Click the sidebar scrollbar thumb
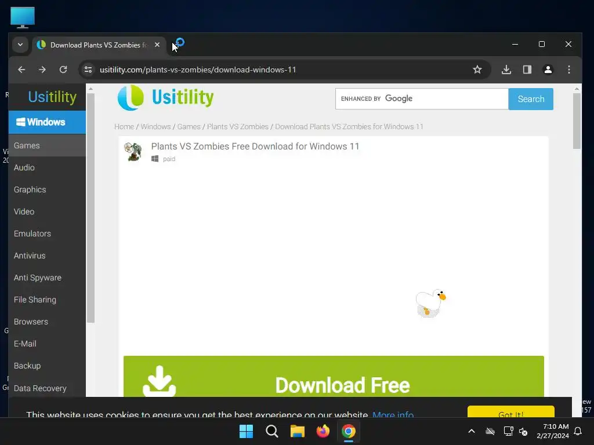Viewport: 594px width, 445px height. 90,208
